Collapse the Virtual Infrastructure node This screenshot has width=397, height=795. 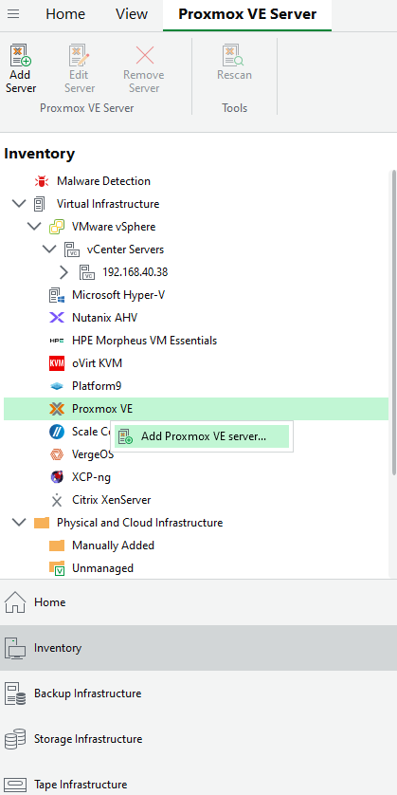tap(19, 204)
